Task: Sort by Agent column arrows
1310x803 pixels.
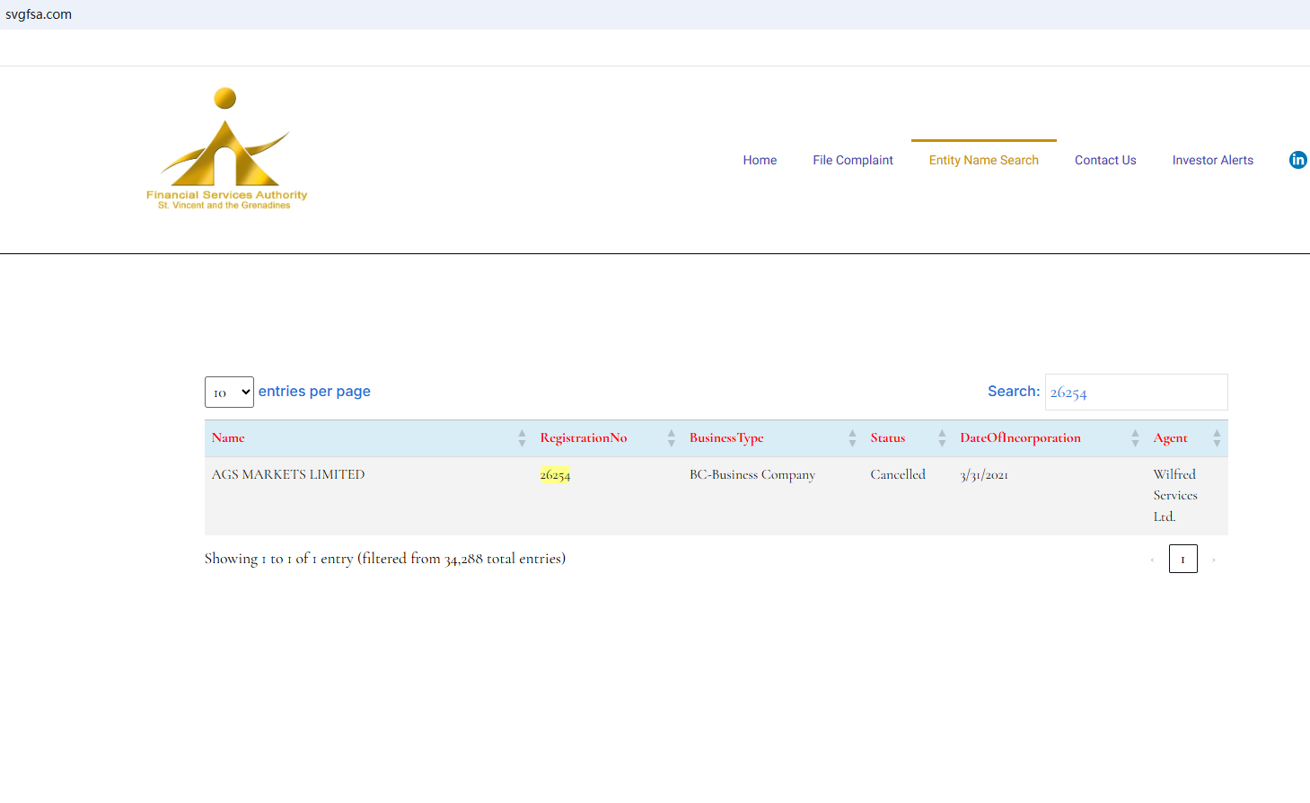Action: [x=1217, y=438]
